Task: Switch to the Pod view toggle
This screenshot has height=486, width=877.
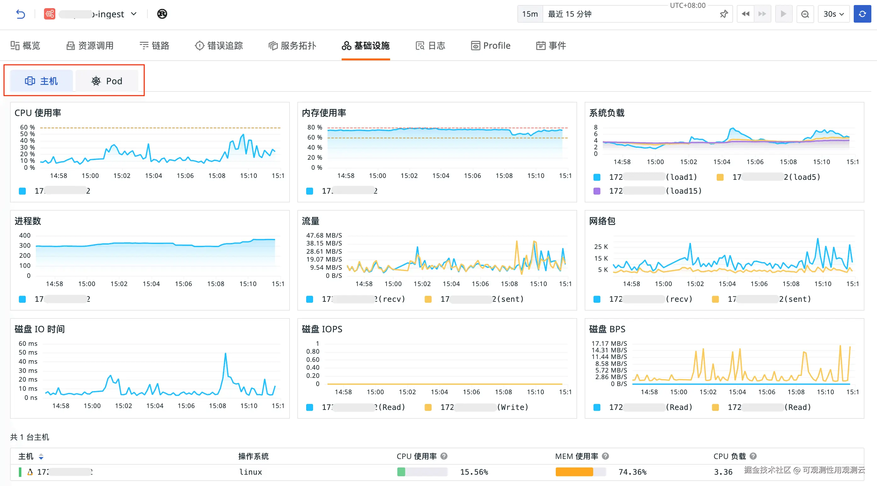Action: 107,81
